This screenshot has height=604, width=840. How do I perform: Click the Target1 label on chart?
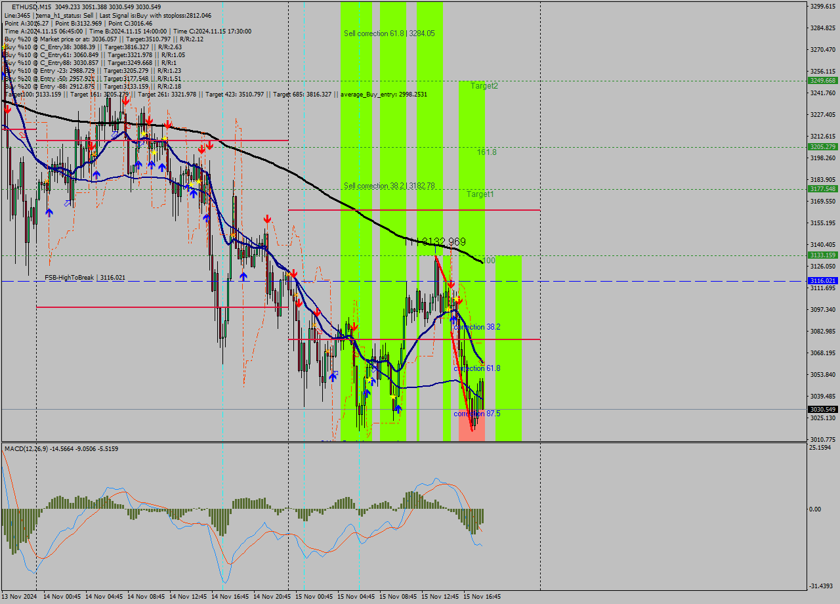[480, 194]
